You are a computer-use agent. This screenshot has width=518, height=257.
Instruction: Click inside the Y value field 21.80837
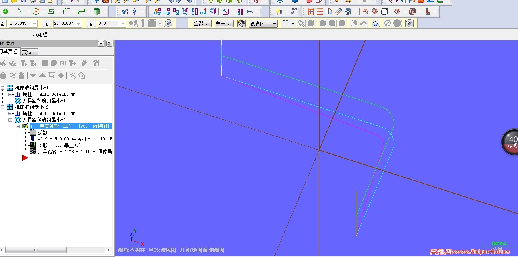point(64,24)
